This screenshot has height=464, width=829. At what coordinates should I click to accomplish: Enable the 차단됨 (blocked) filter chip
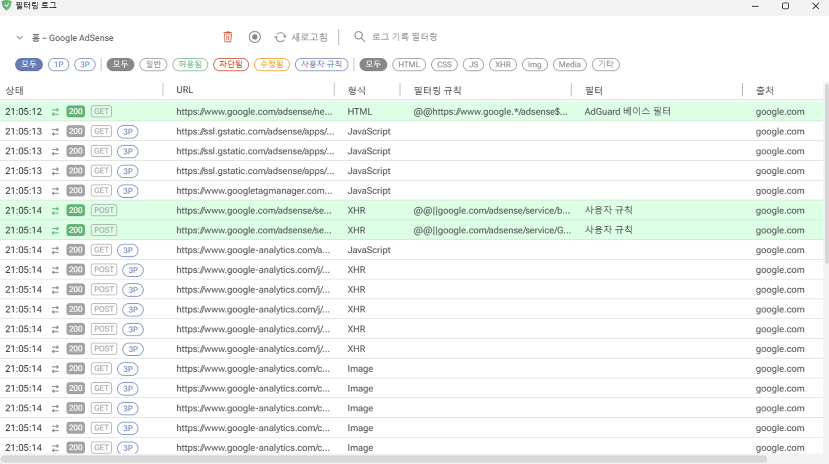pyautogui.click(x=231, y=64)
